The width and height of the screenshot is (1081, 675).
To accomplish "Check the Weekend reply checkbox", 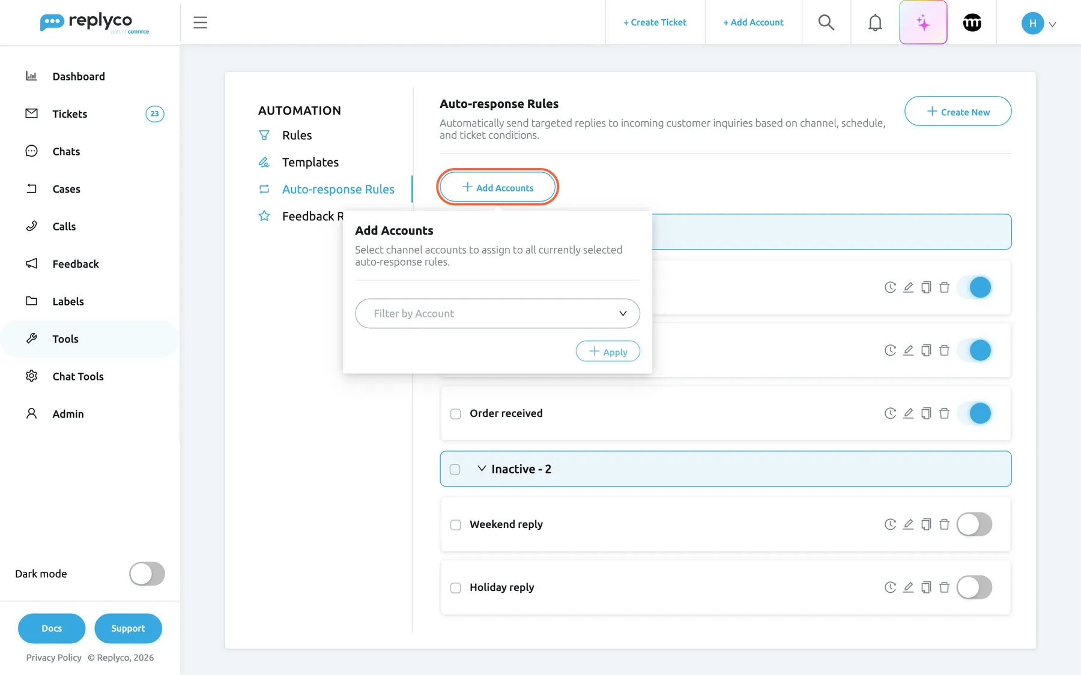I will (456, 525).
